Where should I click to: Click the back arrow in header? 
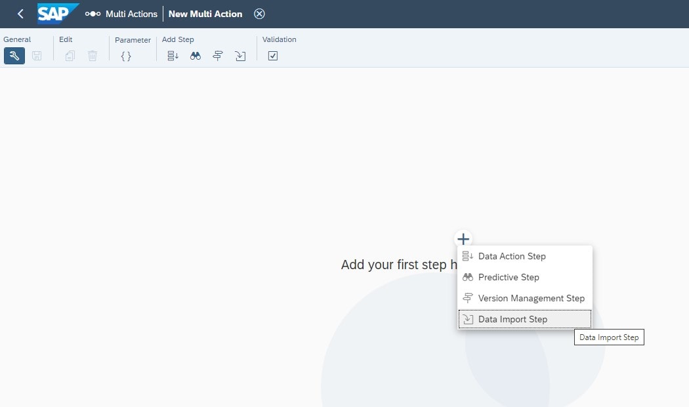click(x=20, y=14)
